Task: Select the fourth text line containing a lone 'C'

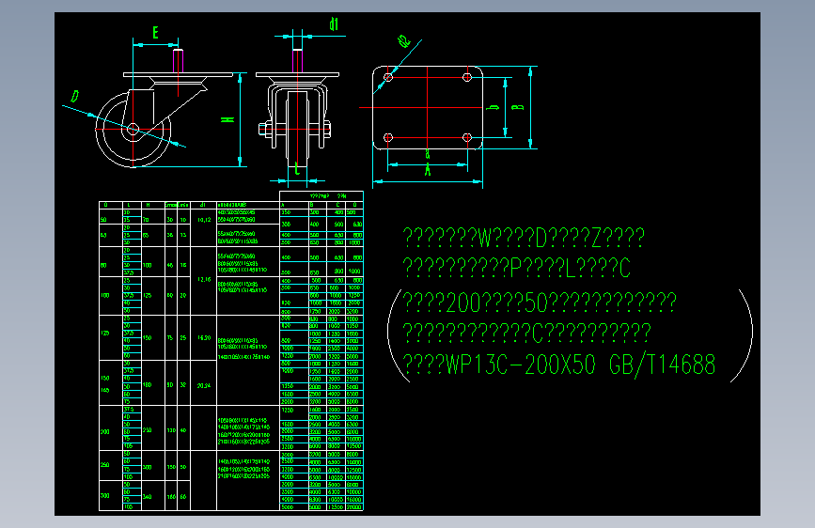Action: [x=527, y=333]
